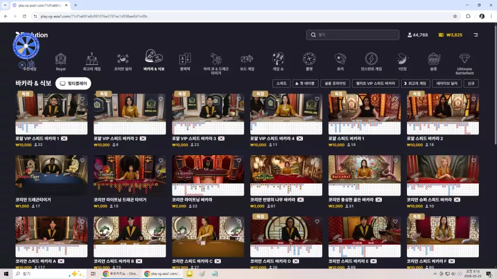Open the browser tab search dropdown arrow

coord(5,5)
